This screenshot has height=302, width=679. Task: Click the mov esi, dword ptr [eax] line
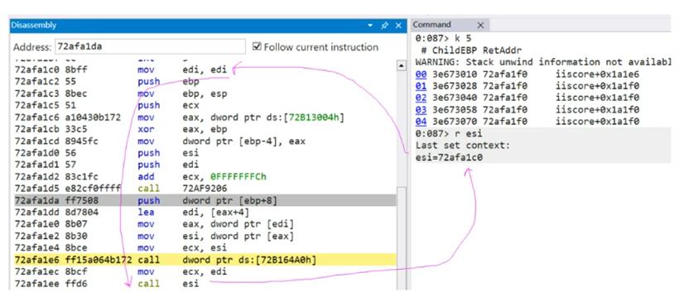[153, 237]
